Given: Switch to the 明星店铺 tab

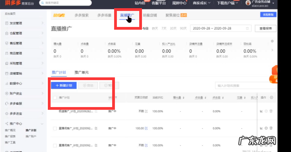Looking at the screenshot, I should click(150, 15).
